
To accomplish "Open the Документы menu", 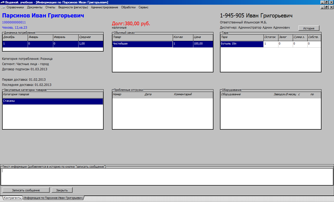I will pos(35,7).
